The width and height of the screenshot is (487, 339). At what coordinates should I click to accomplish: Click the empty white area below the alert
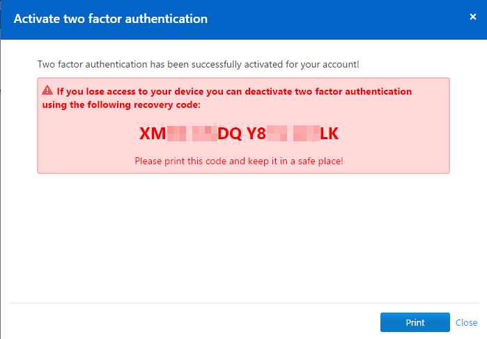coord(244,237)
